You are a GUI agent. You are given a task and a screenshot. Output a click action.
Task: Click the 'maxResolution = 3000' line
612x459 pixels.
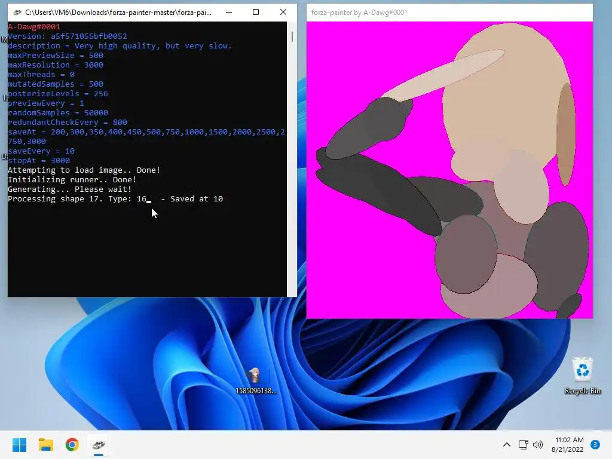[56, 65]
